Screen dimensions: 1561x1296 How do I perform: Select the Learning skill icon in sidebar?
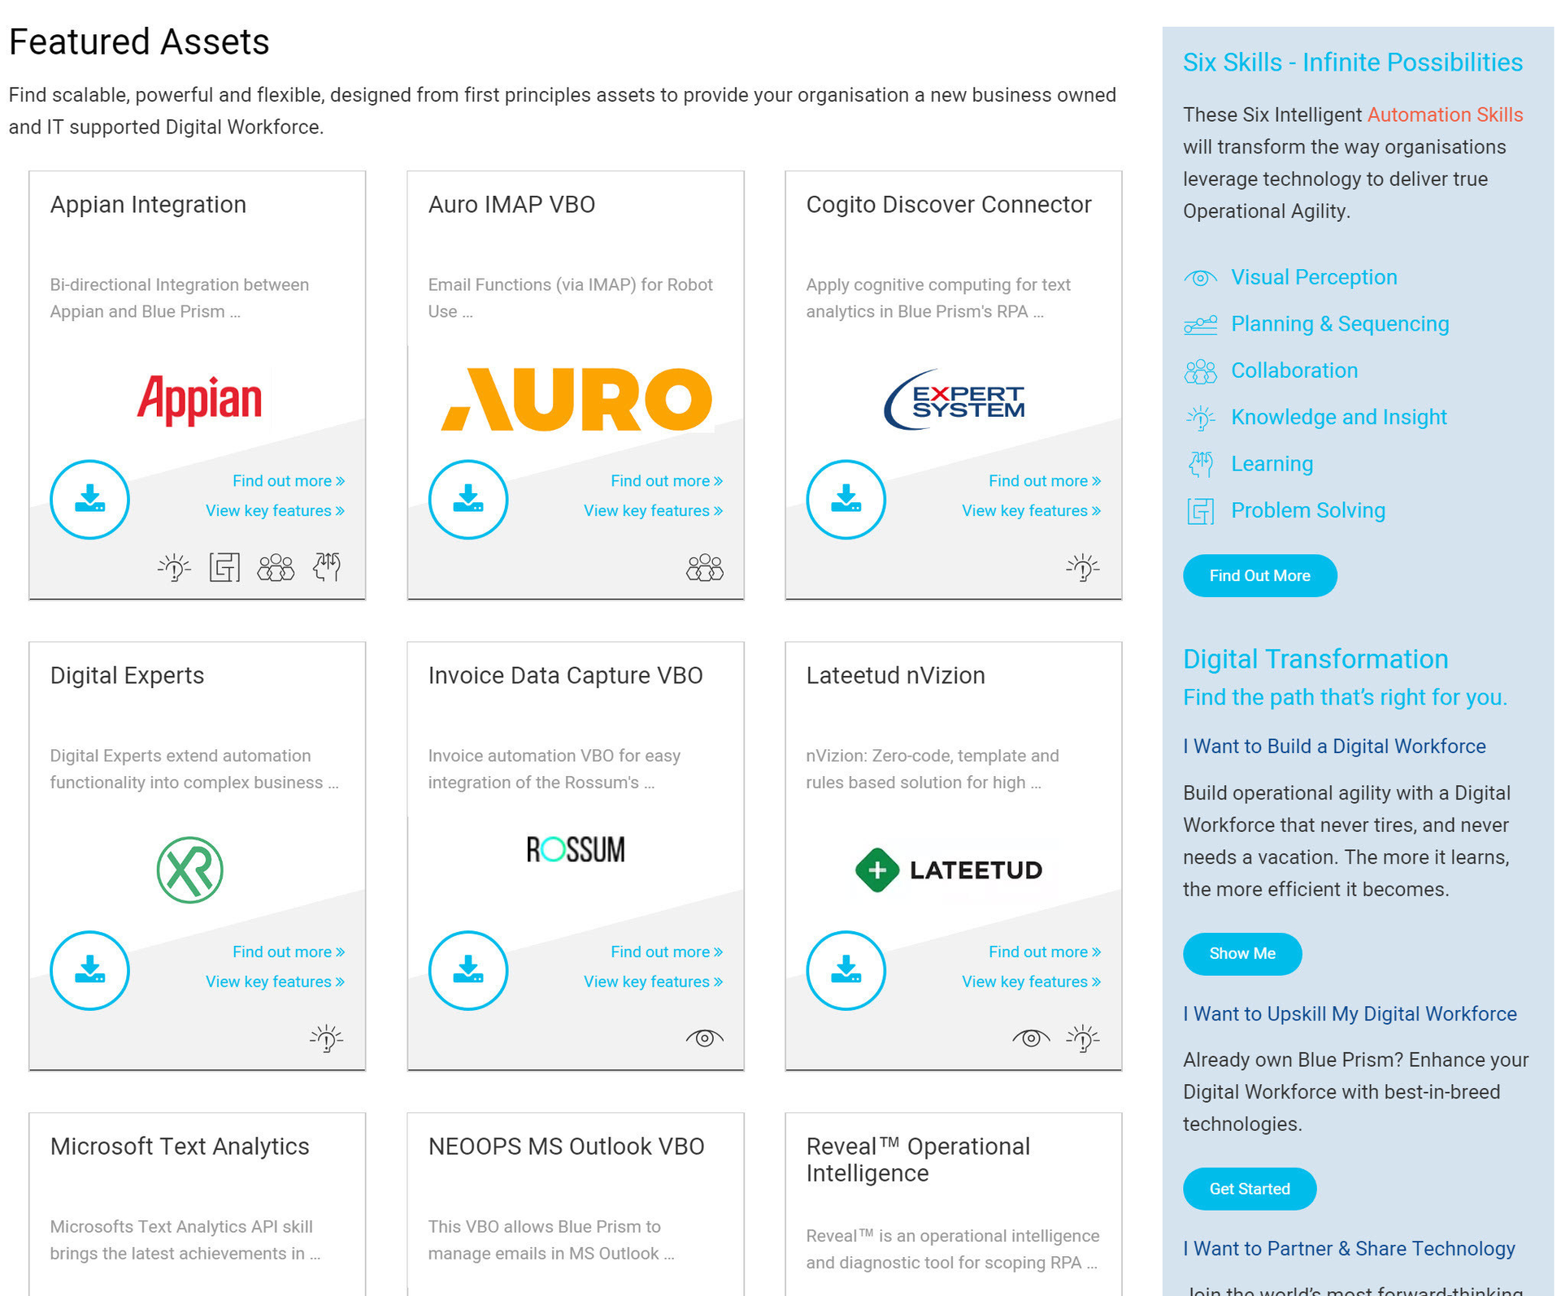[1200, 464]
